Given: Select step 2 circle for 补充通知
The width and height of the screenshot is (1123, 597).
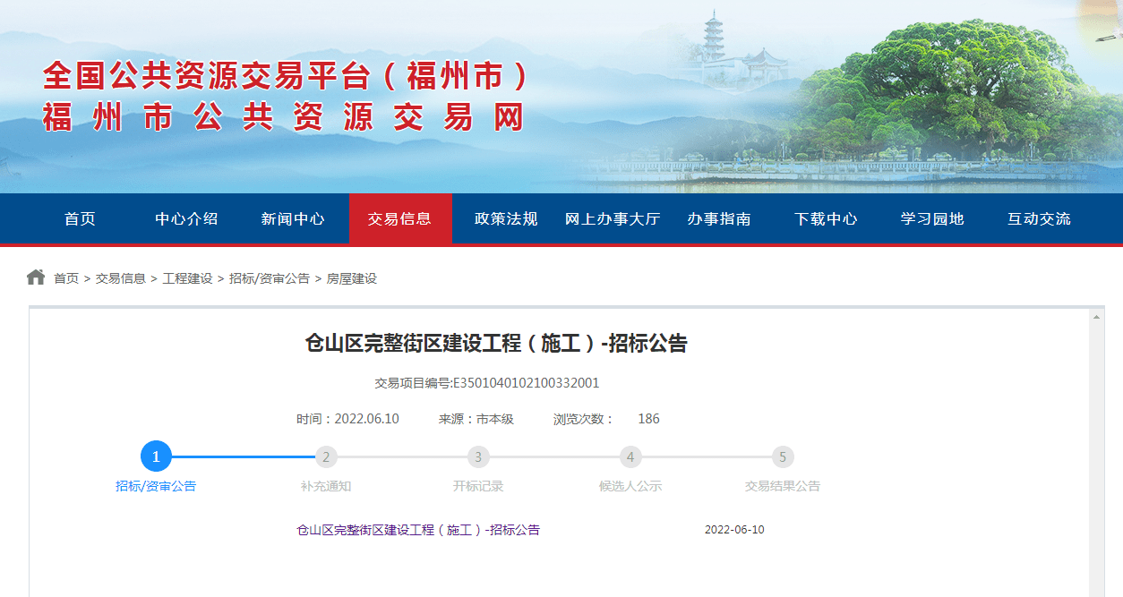Looking at the screenshot, I should pos(326,456).
